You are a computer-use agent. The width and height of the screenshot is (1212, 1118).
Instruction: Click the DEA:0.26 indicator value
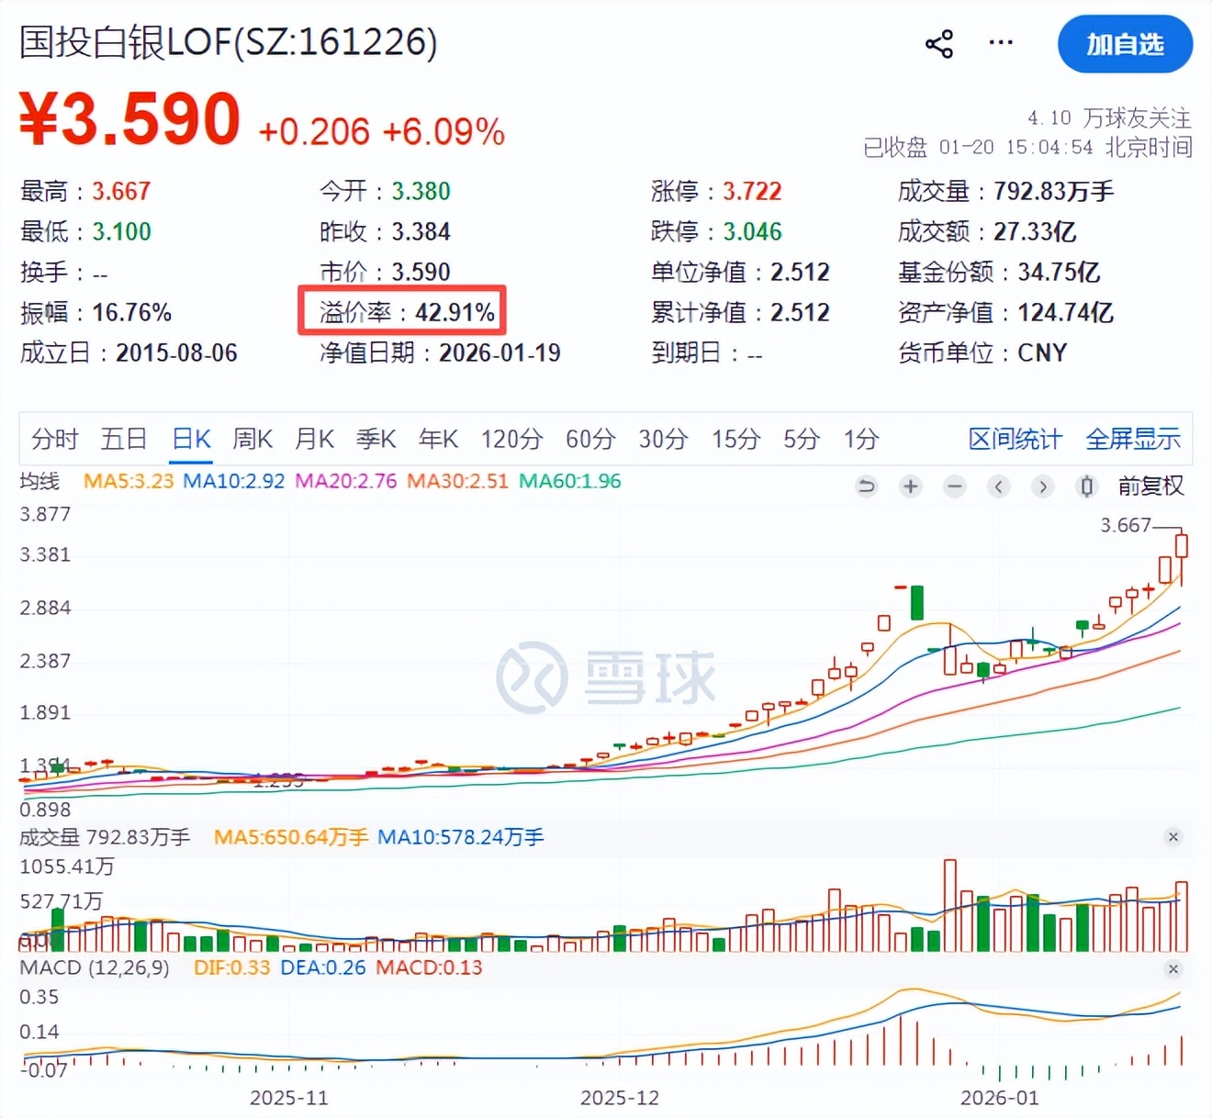[x=323, y=968]
